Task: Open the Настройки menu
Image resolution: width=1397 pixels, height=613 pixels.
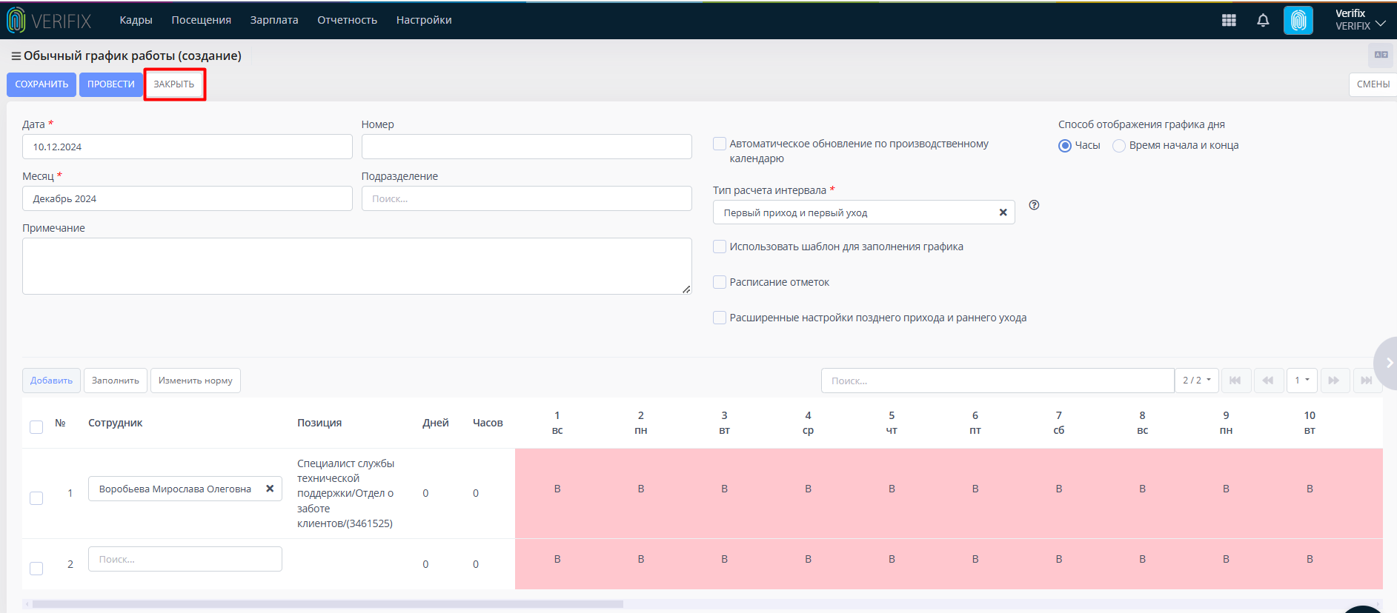Action: click(x=424, y=20)
